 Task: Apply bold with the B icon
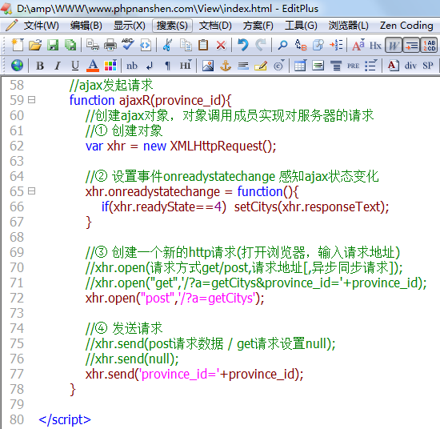tap(40, 66)
